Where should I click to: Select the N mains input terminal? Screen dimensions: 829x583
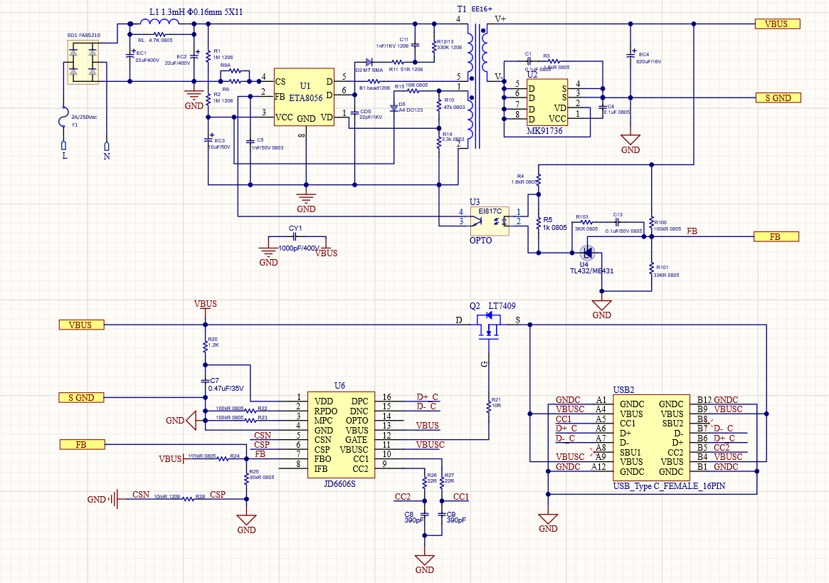tap(107, 146)
